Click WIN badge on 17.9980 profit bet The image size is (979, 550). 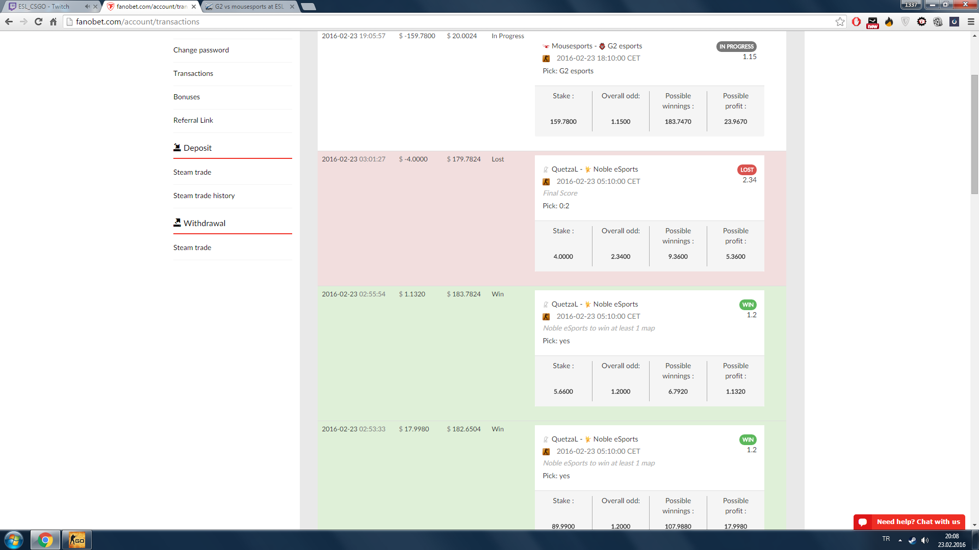(748, 439)
